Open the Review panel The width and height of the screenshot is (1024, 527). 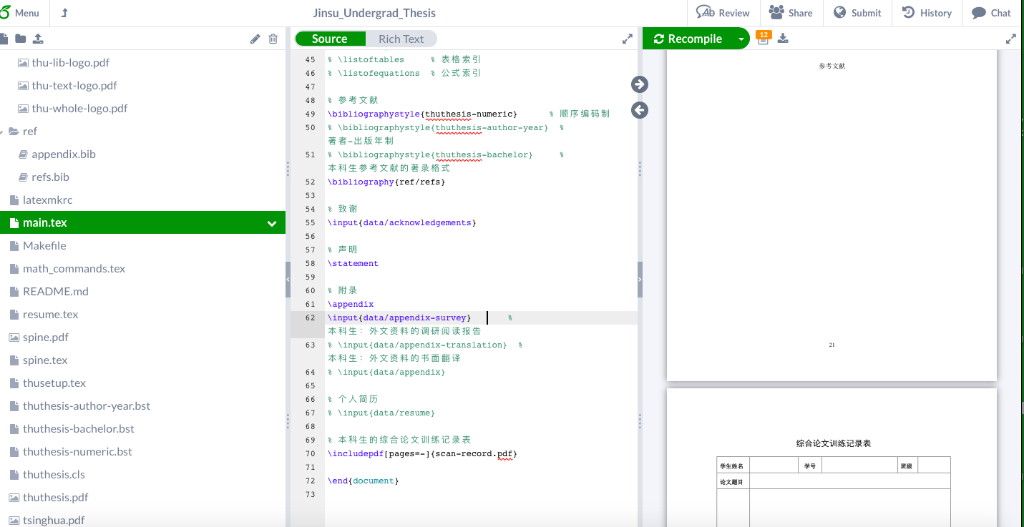(x=723, y=13)
